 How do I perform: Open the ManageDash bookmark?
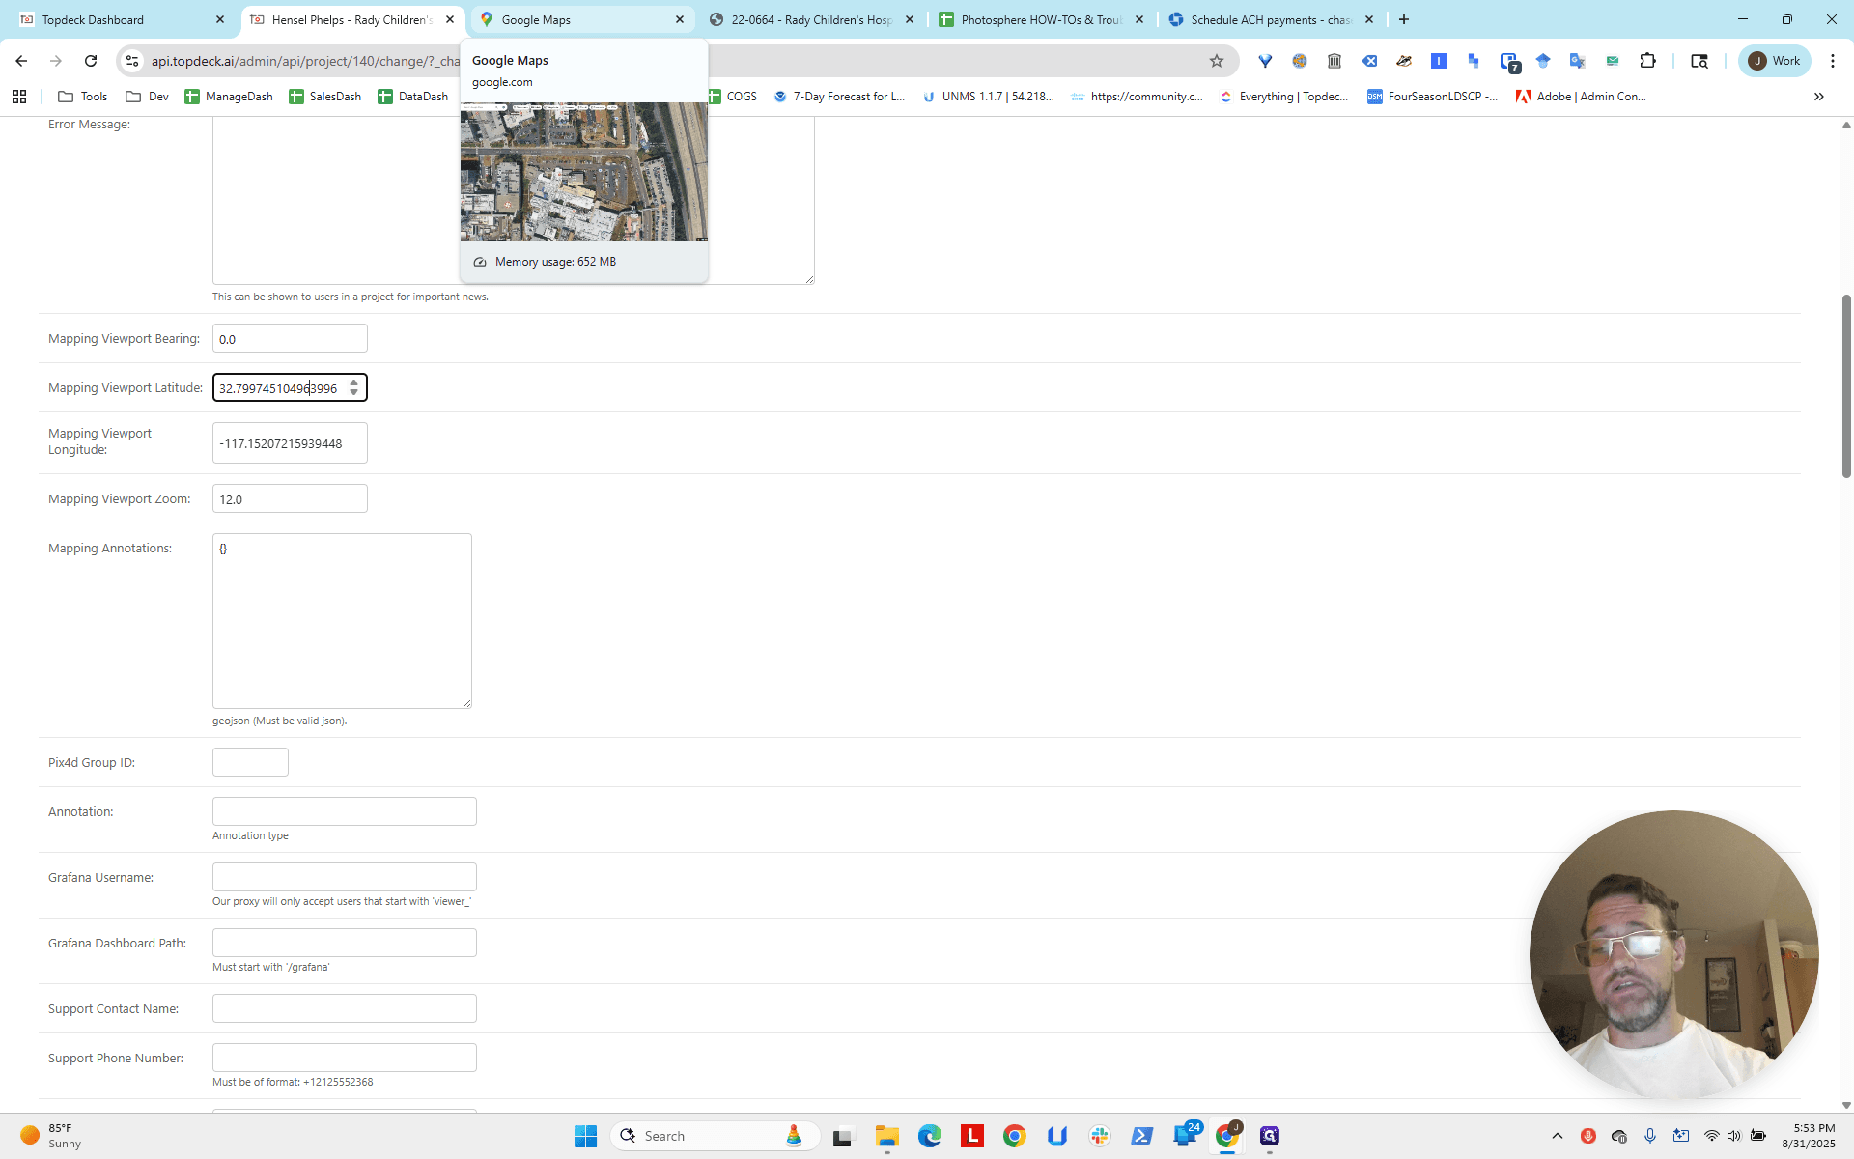(229, 97)
